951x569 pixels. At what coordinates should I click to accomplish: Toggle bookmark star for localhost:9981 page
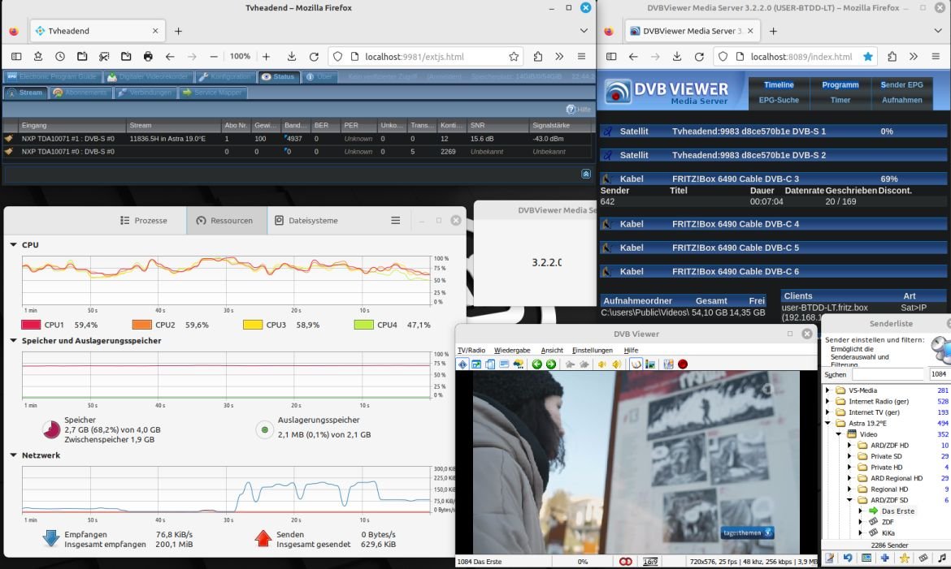(514, 56)
